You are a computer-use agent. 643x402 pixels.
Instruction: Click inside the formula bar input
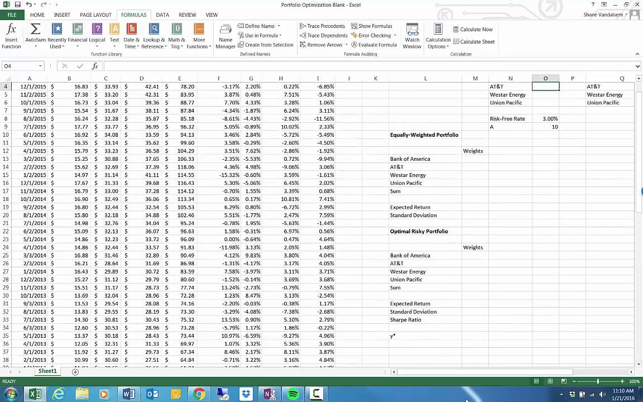368,66
